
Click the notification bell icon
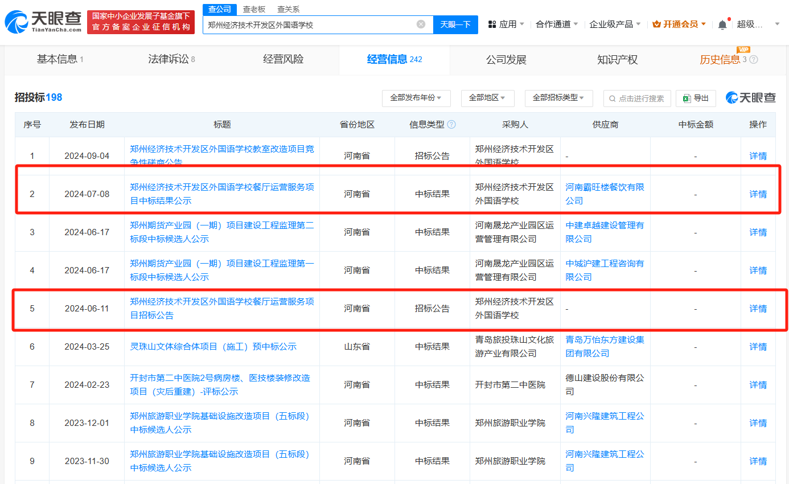[x=722, y=24]
